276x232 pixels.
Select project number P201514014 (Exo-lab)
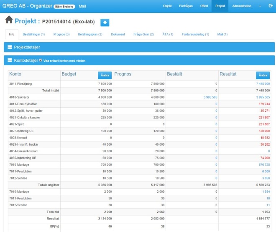point(68,22)
